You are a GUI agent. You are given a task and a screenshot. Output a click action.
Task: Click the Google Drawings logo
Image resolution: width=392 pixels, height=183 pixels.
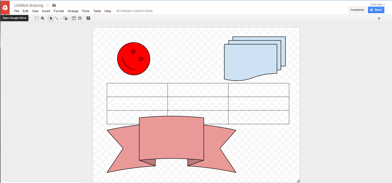point(5,7)
